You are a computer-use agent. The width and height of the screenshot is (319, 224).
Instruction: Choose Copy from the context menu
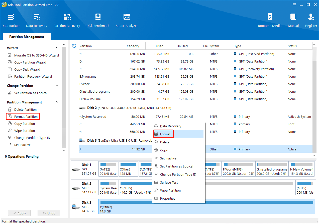pos(179,150)
